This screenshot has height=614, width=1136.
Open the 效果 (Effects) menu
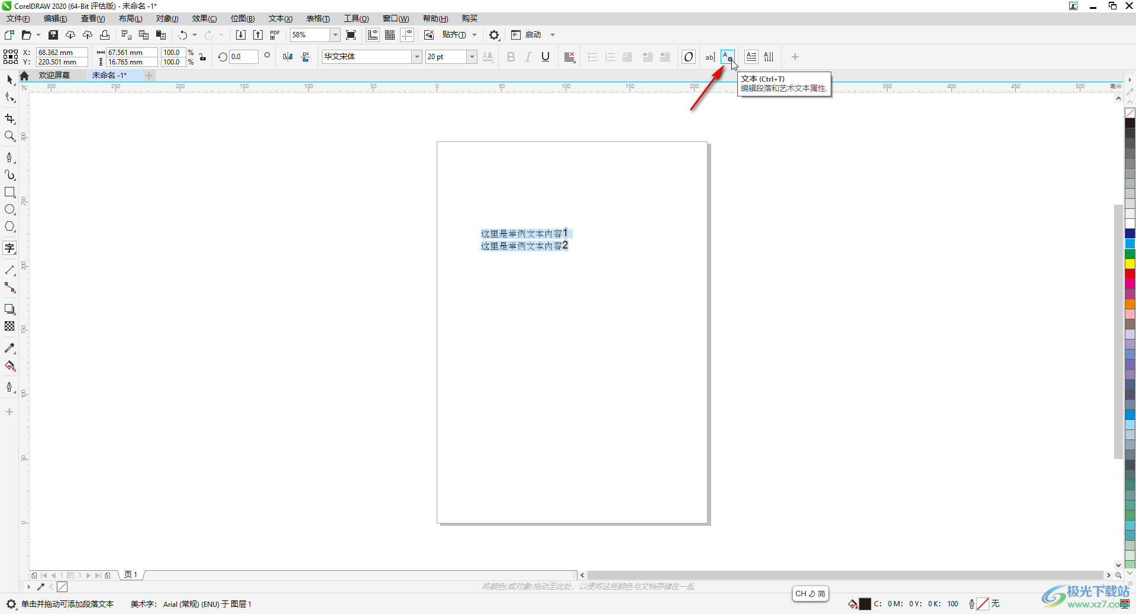click(x=204, y=18)
